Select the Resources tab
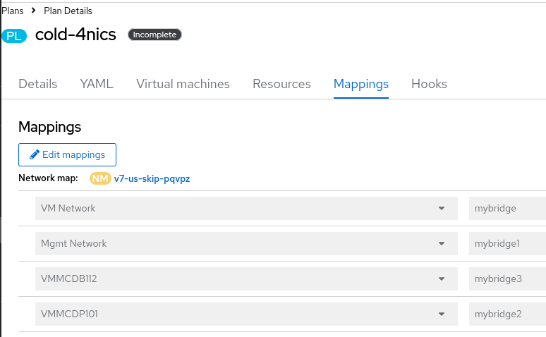This screenshot has height=337, width=546. click(281, 84)
